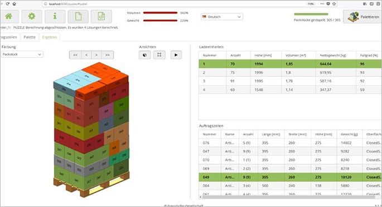Open the Deutsch language dropdown
This screenshot has height=207, width=382.
tap(222, 17)
